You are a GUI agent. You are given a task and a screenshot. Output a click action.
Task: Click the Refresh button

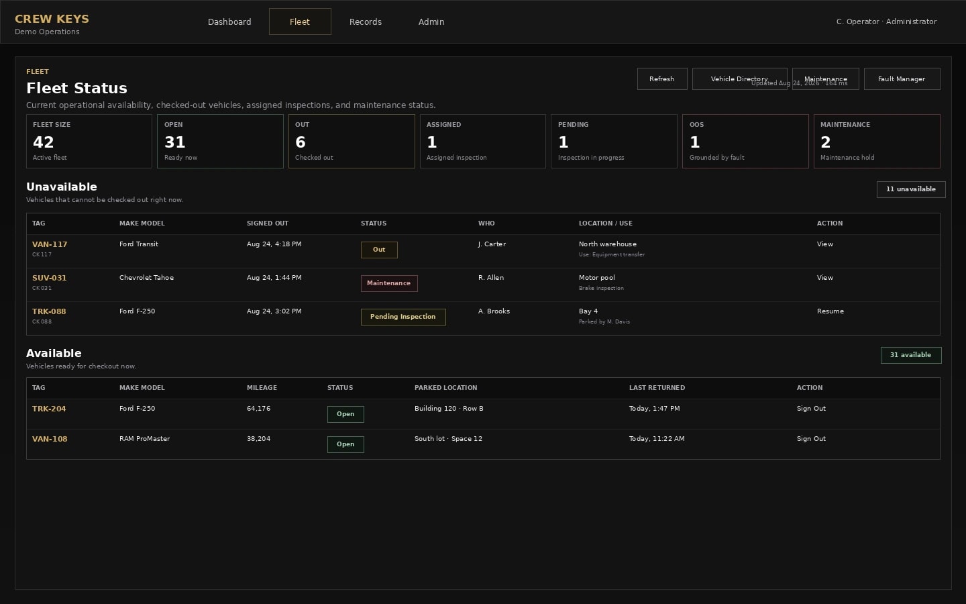tap(662, 79)
